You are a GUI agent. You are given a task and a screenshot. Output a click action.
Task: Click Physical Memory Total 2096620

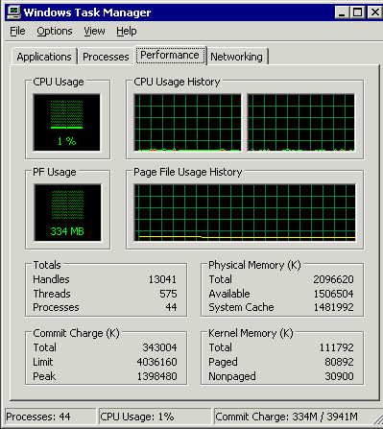click(x=333, y=279)
